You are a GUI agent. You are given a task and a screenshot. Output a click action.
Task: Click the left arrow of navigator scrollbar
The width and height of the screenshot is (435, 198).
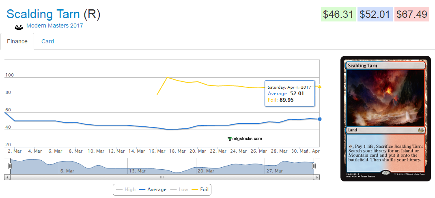coord(7,177)
